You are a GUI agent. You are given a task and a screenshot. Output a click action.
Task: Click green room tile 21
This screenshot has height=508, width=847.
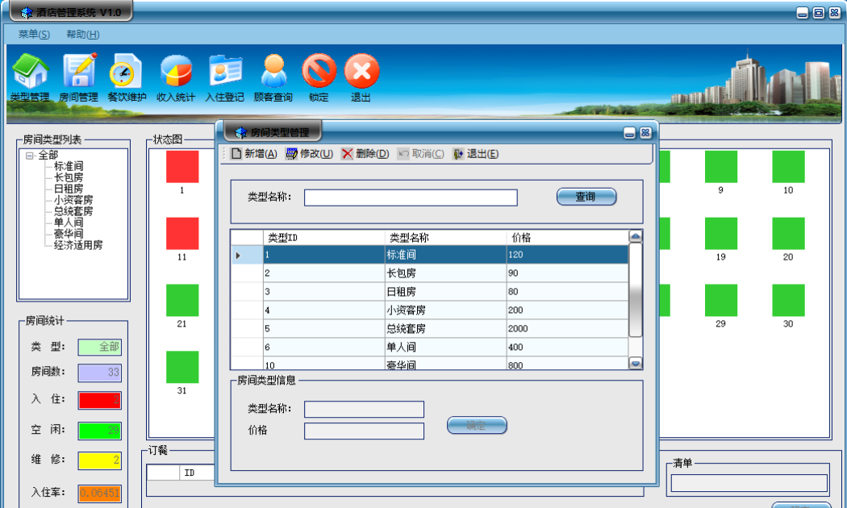[182, 300]
